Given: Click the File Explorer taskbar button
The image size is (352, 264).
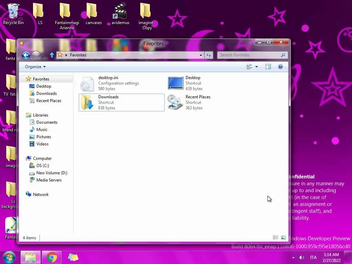Looking at the screenshot, I should [31, 257].
